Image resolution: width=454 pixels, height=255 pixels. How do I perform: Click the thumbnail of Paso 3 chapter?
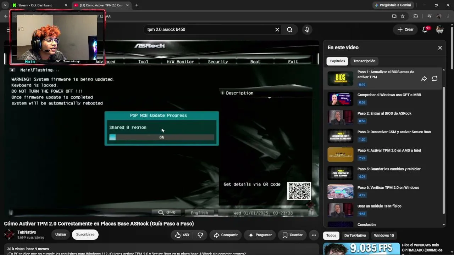340,136
